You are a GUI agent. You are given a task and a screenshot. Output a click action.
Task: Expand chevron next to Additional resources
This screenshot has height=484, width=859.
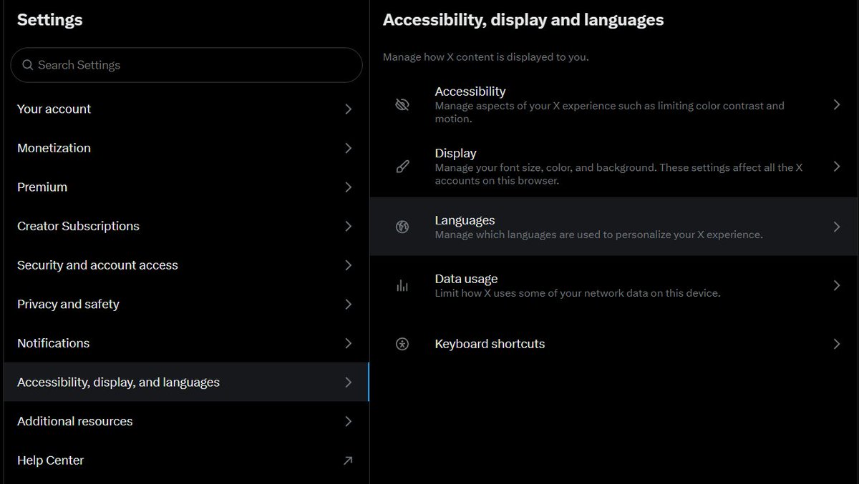click(x=348, y=421)
